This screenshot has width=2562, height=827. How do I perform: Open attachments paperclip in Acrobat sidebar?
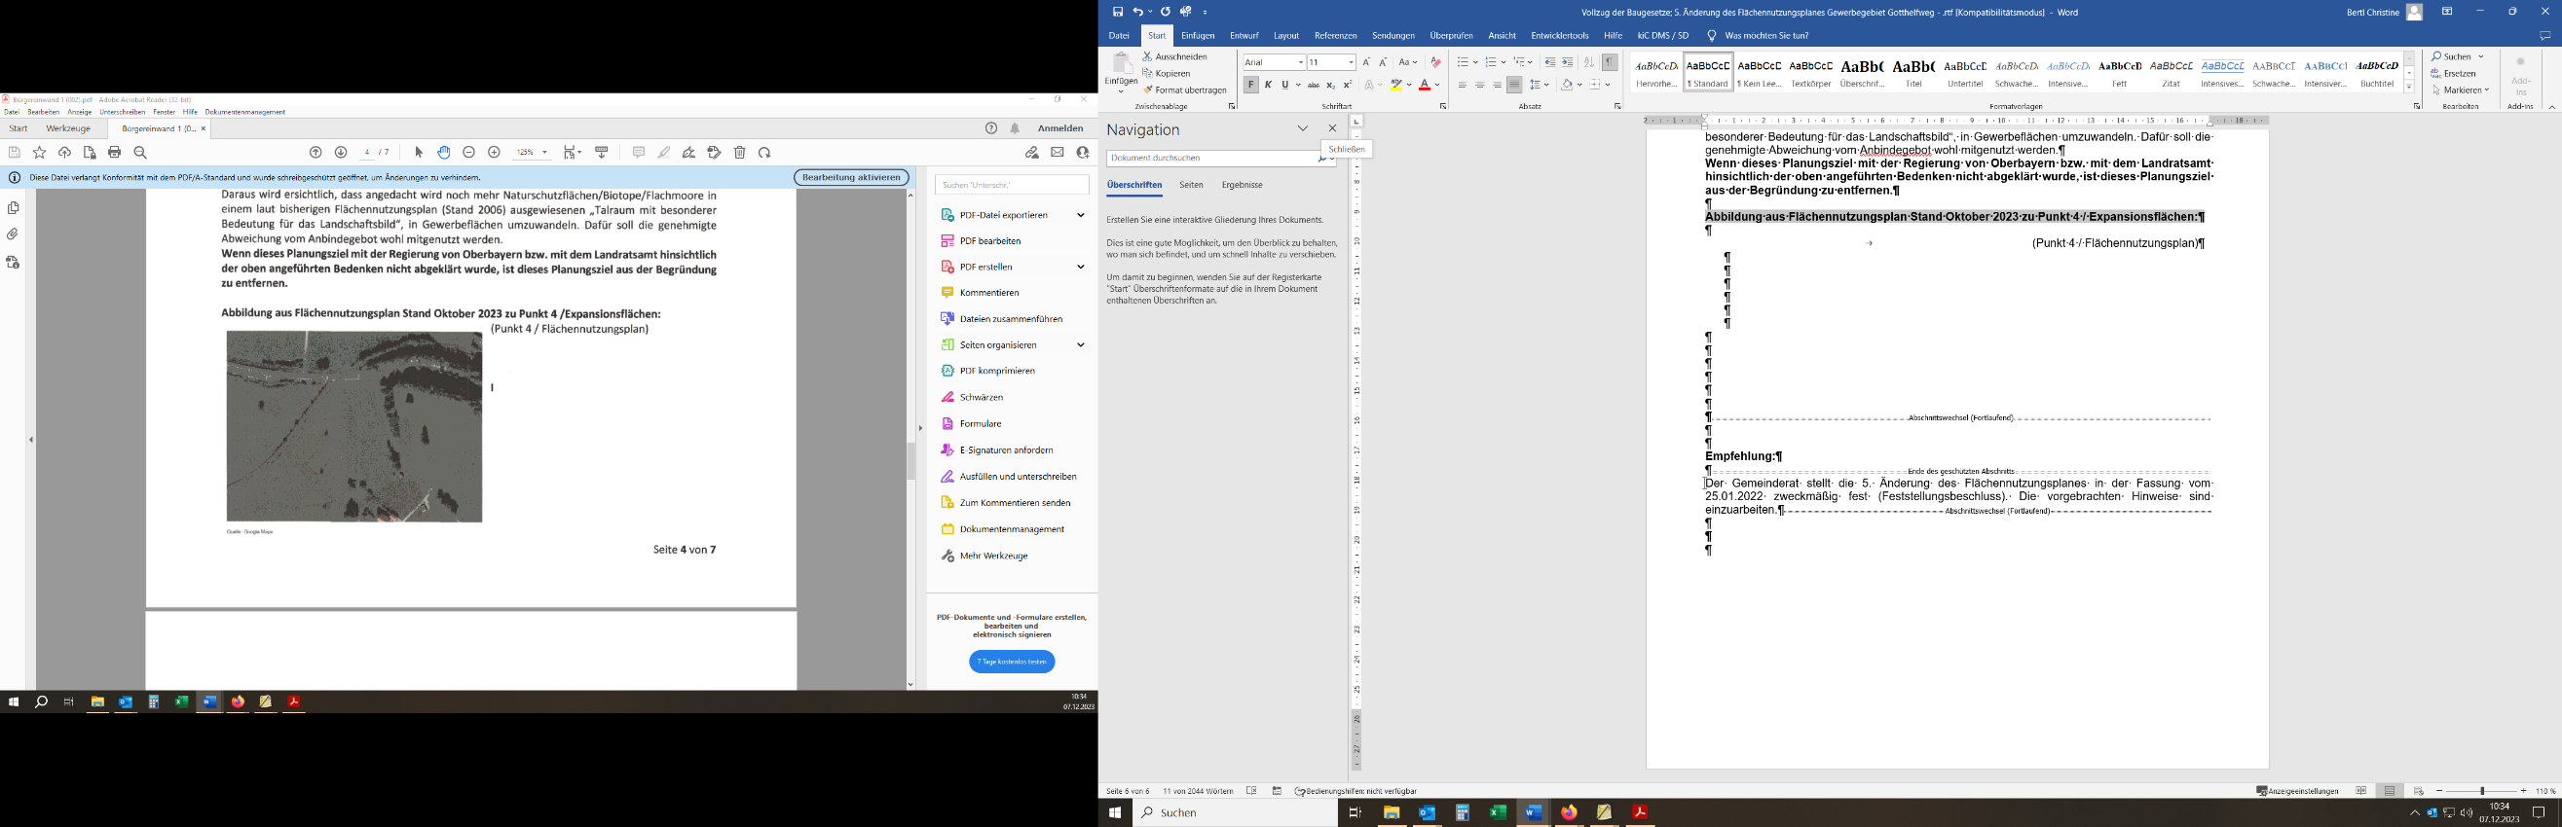(x=13, y=234)
